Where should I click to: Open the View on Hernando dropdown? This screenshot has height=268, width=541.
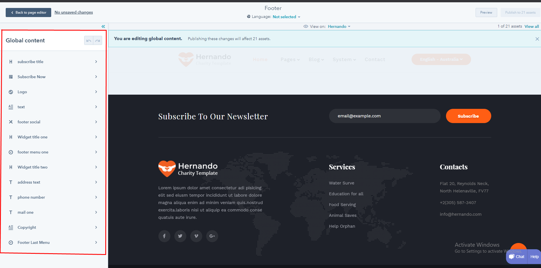[x=339, y=26]
